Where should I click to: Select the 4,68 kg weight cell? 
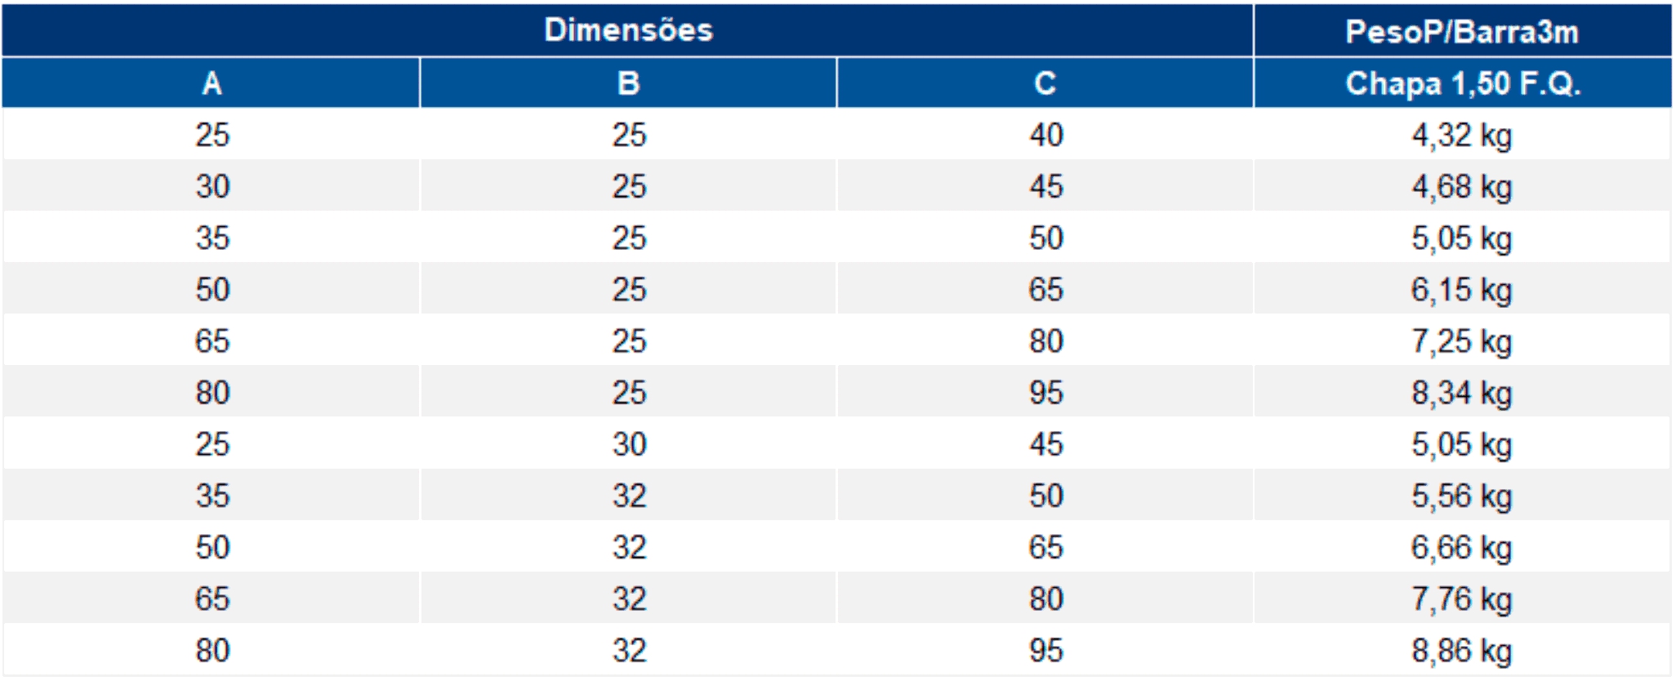click(x=1463, y=186)
